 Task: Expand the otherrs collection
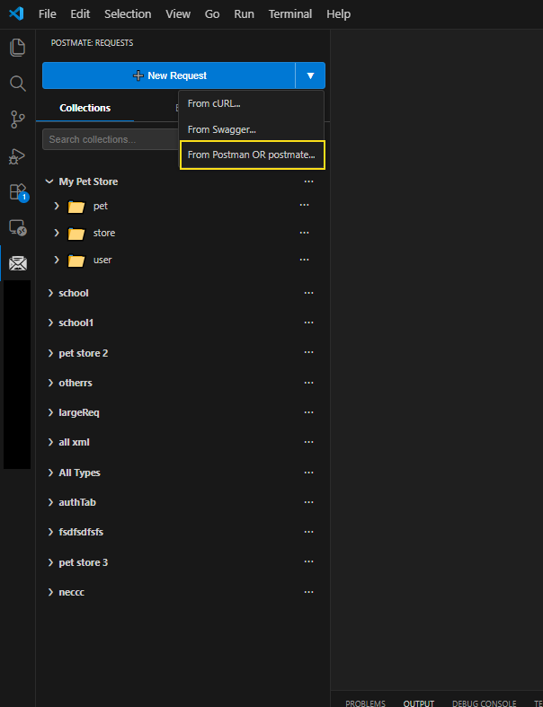50,383
